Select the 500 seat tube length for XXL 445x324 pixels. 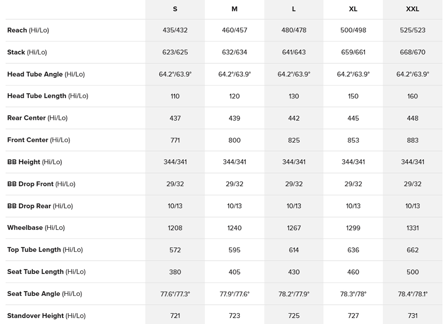[413, 272]
